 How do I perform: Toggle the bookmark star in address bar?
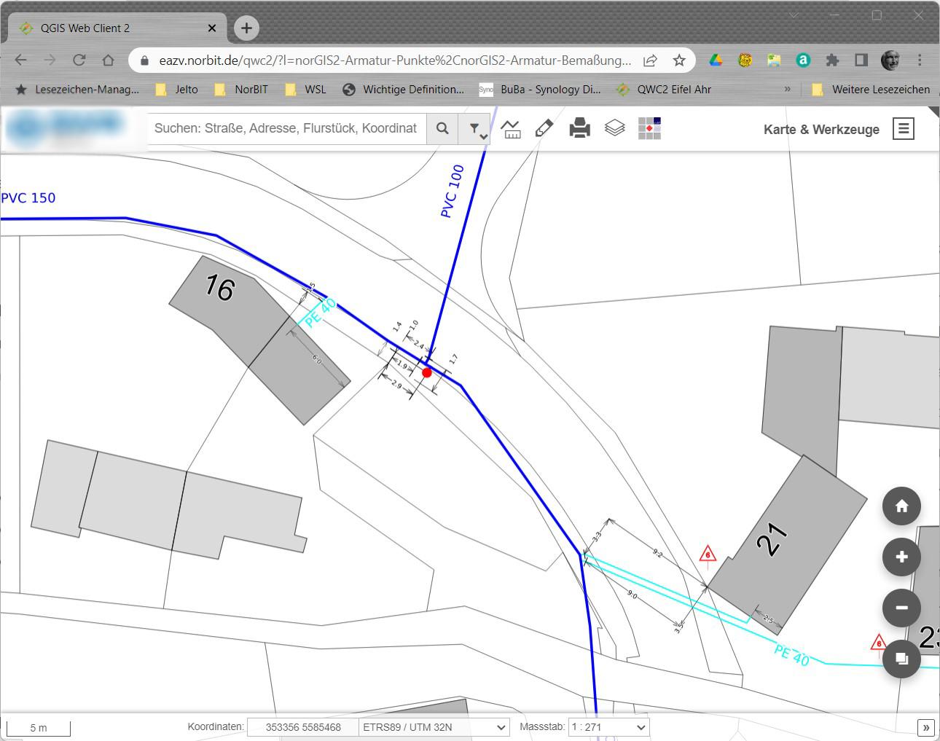coord(679,60)
